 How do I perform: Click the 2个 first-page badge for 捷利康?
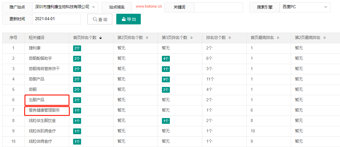click(77, 48)
